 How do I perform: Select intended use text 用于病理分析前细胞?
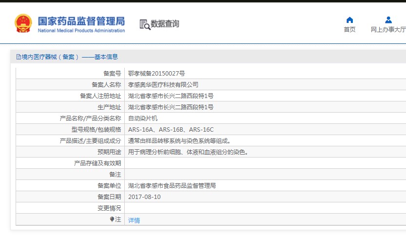[x=155, y=152]
